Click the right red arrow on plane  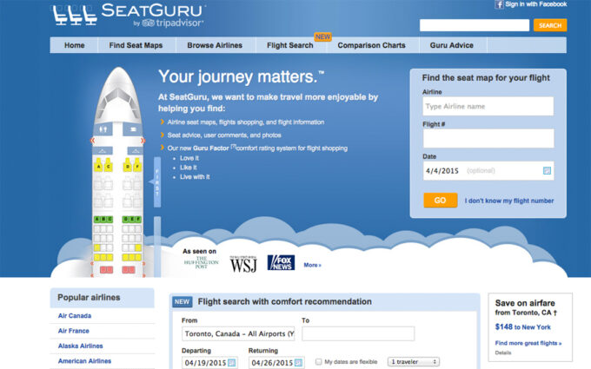pos(143,141)
